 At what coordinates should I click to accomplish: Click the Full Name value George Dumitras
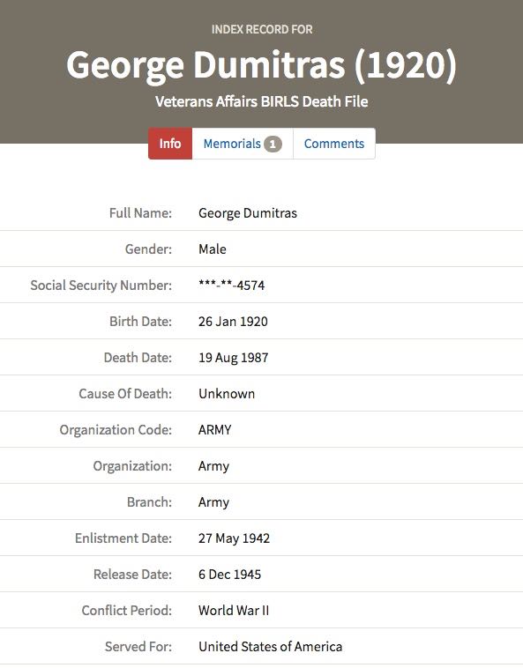click(248, 212)
